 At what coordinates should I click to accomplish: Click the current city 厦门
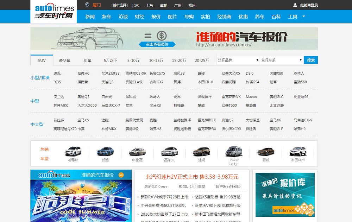click(96, 5)
